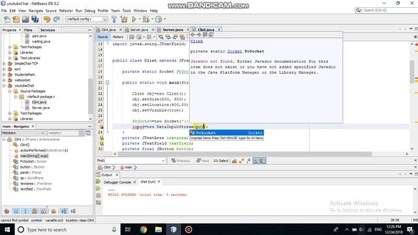Expand the websocket project node

tap(4, 80)
